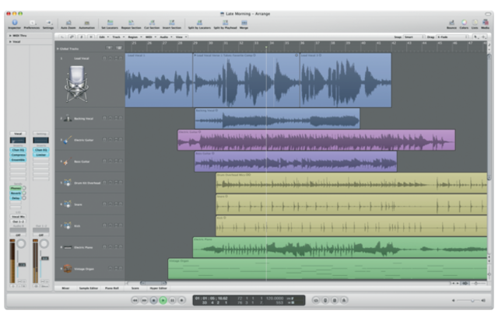Viewport: 498px width, 314px height.
Task: Toggle the Catch playhead button
Action: [81, 37]
